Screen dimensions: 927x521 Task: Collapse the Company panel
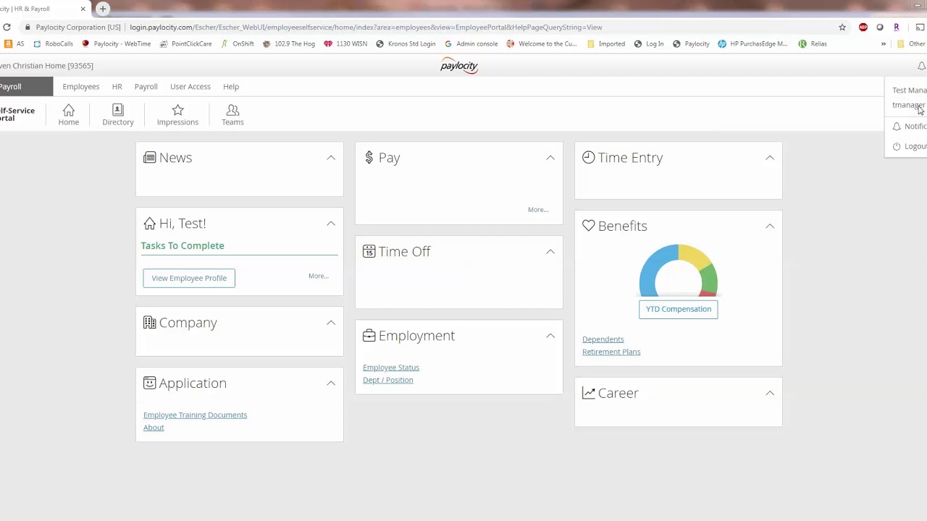point(331,323)
